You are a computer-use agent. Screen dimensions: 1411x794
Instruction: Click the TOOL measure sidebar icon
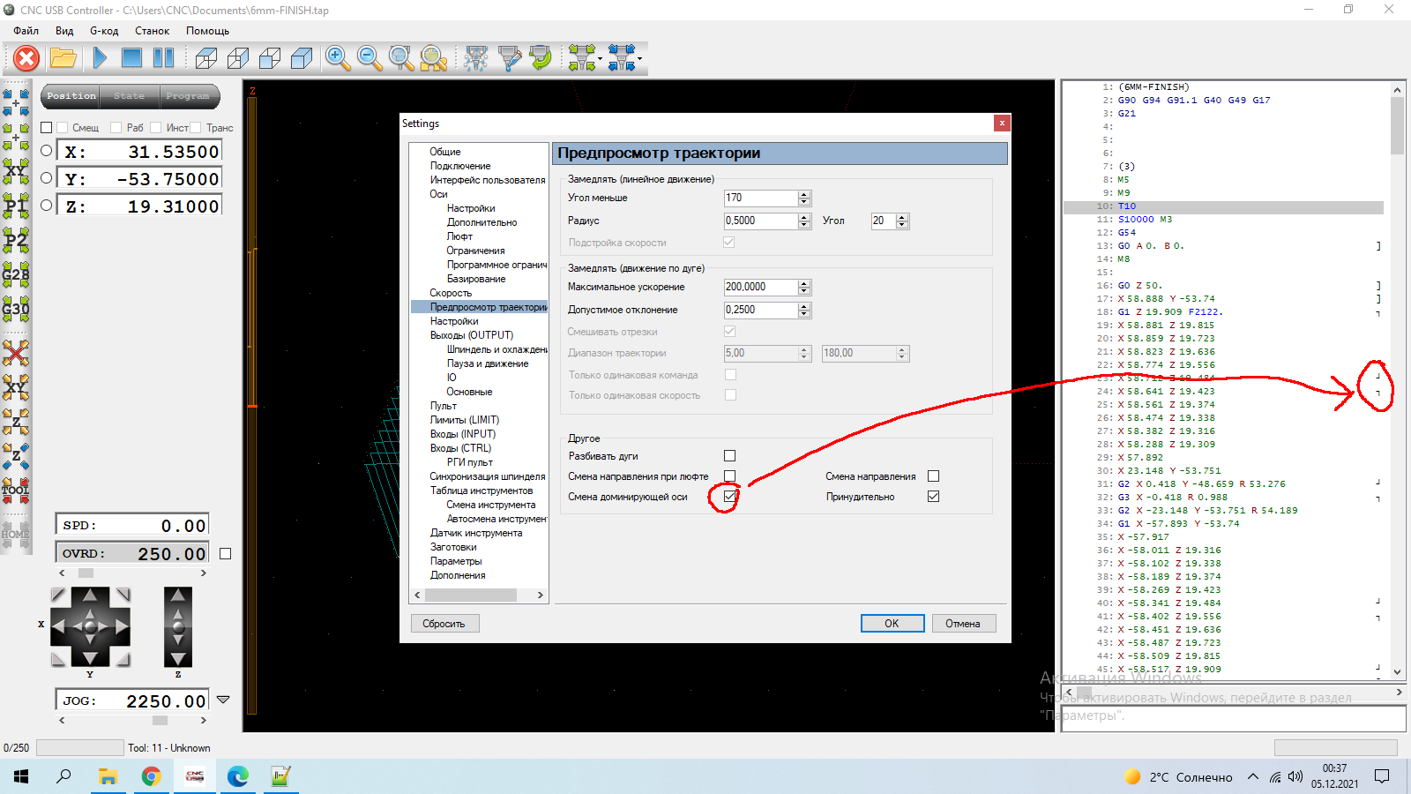(x=15, y=490)
